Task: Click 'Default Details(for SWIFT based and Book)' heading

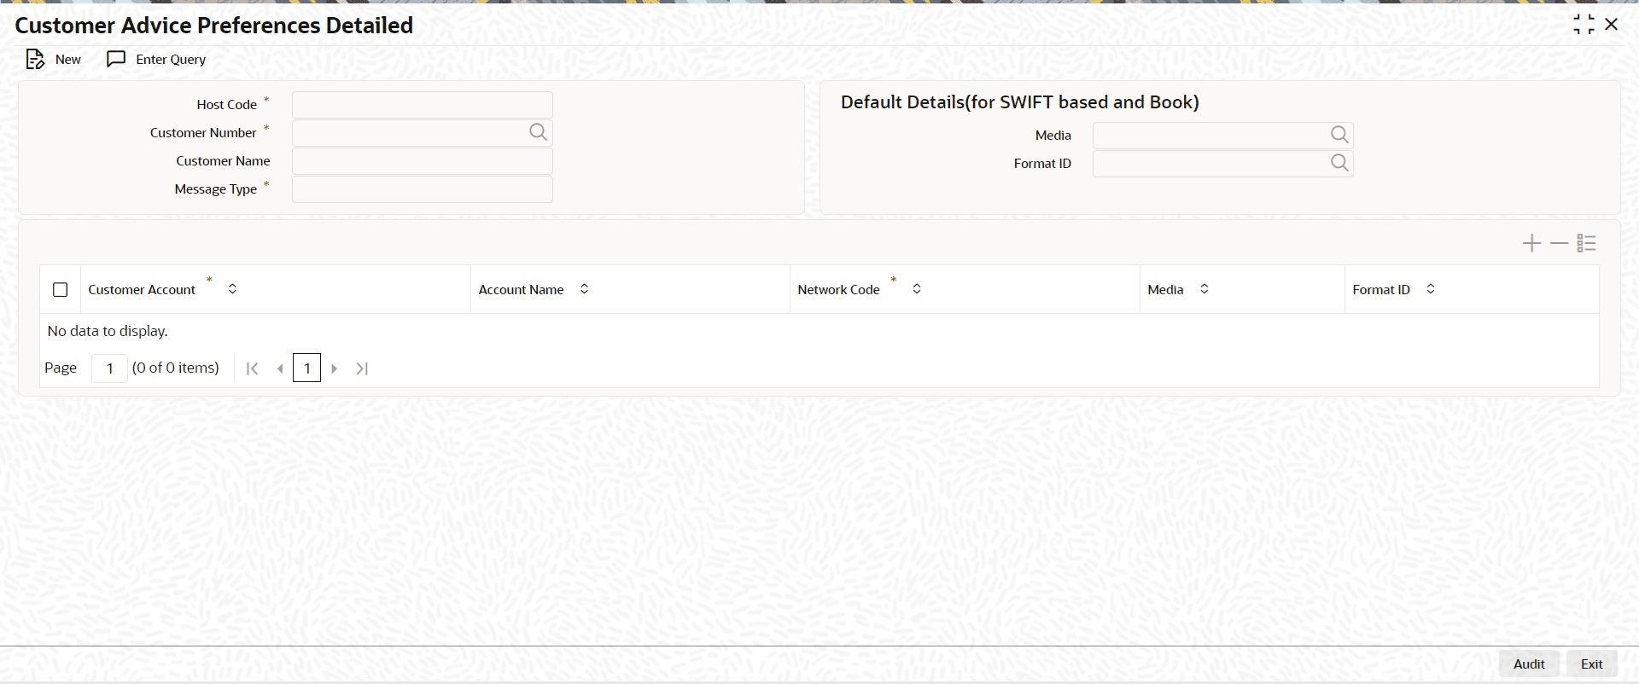Action: 1020,102
